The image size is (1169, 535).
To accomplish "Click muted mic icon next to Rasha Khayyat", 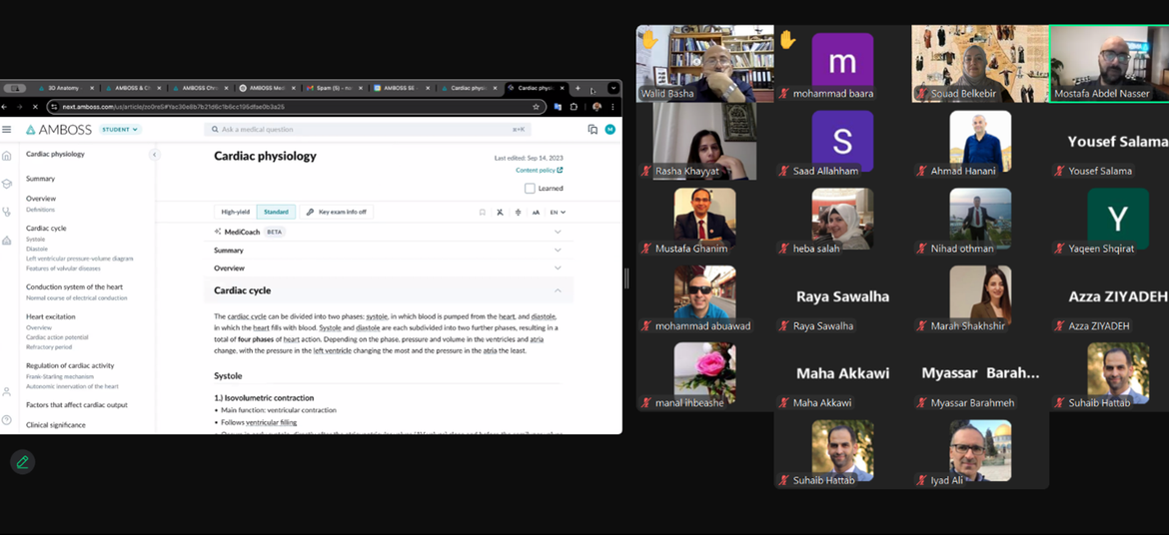I will [646, 171].
